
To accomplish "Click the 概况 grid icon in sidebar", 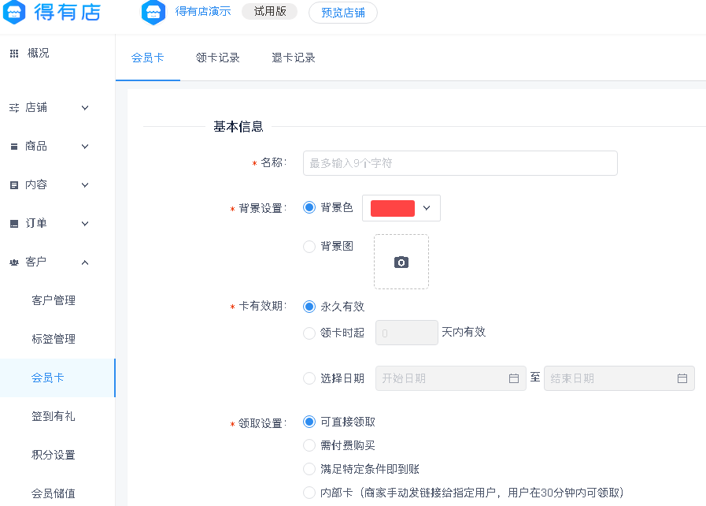I will coord(14,54).
